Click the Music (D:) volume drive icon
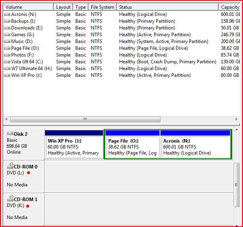 tap(7, 41)
